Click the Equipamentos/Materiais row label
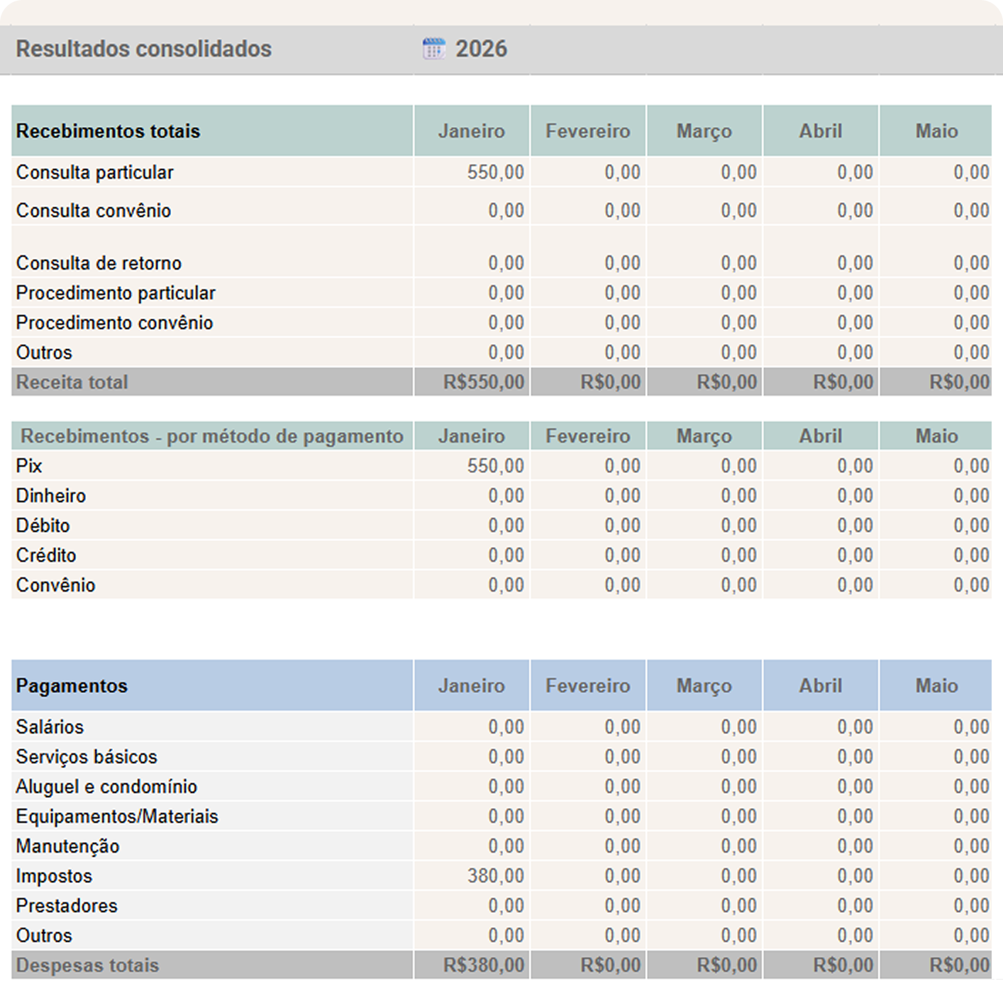The height and width of the screenshot is (1003, 1003). click(x=117, y=816)
